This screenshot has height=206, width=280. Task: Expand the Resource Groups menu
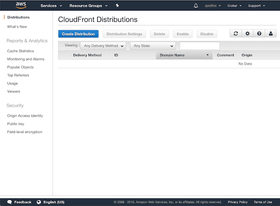88,6
